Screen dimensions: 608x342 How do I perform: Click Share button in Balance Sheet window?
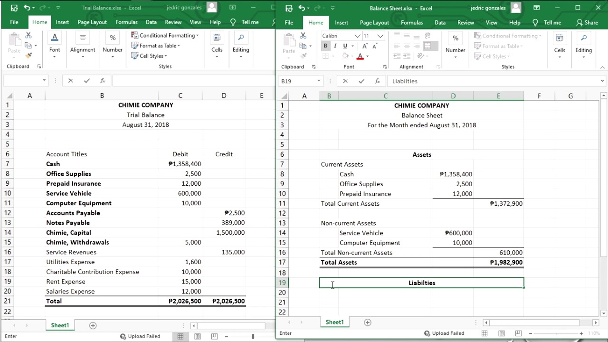[587, 22]
